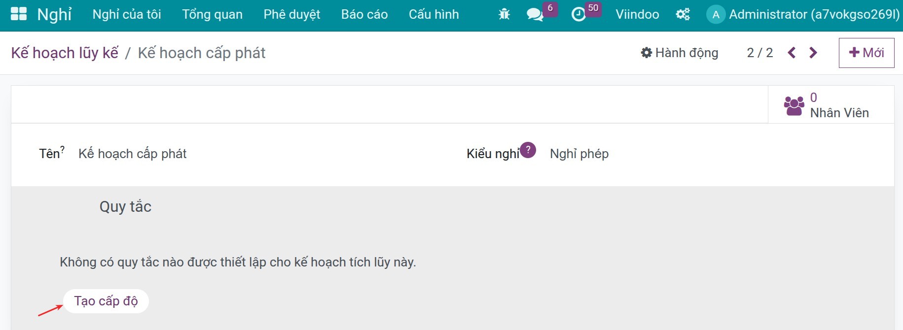The height and width of the screenshot is (330, 903).
Task: Click the Không có quy tắc message text
Action: [238, 262]
